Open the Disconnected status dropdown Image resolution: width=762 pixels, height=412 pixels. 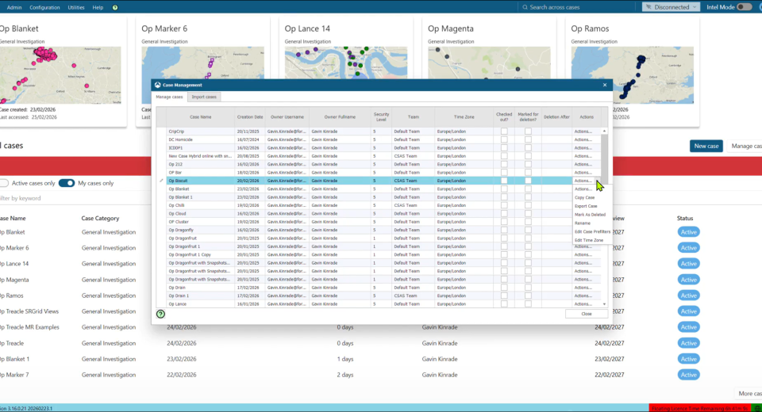coord(670,7)
